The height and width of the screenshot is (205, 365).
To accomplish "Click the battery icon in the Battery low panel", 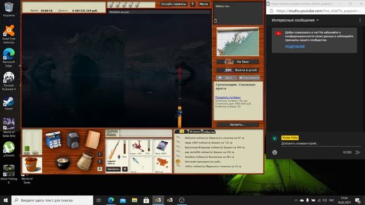I will 216,21.
